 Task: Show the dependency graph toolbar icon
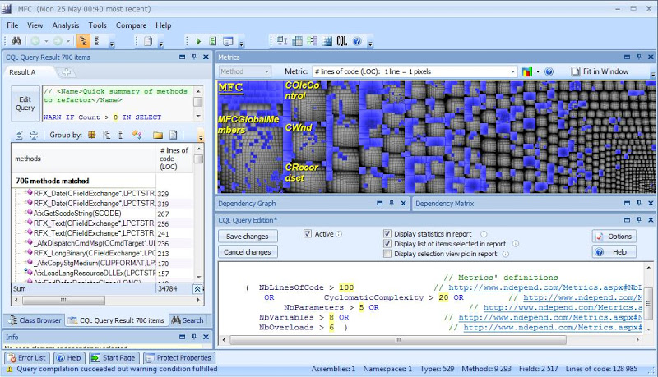pos(282,41)
